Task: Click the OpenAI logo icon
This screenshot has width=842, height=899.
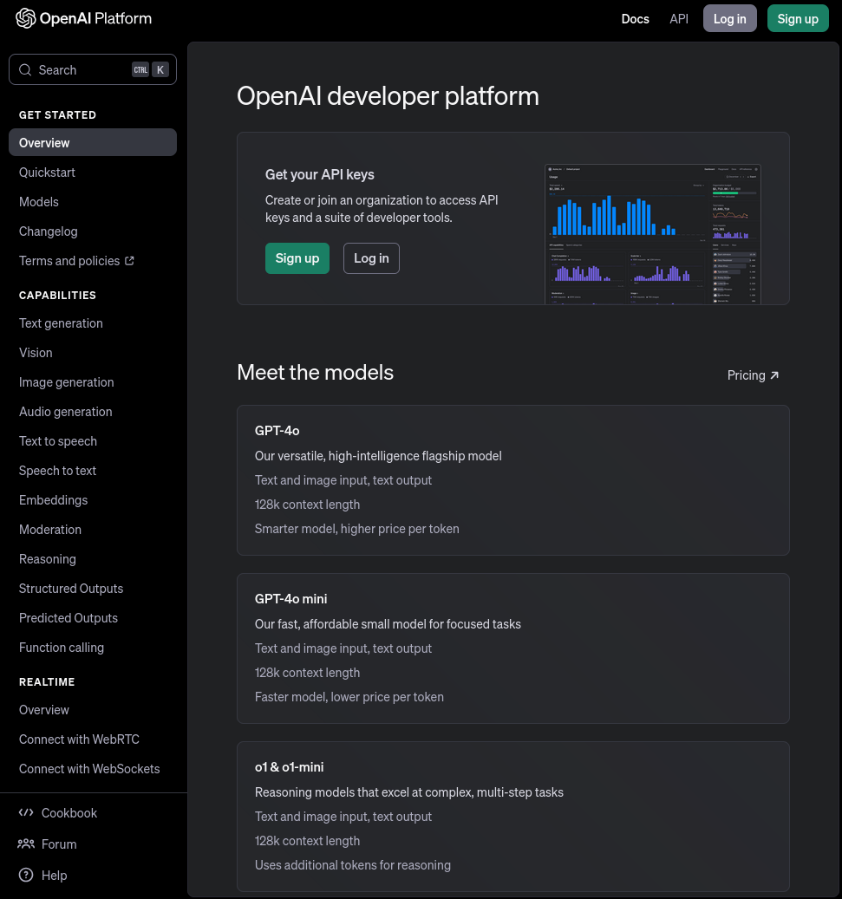Action: (26, 18)
